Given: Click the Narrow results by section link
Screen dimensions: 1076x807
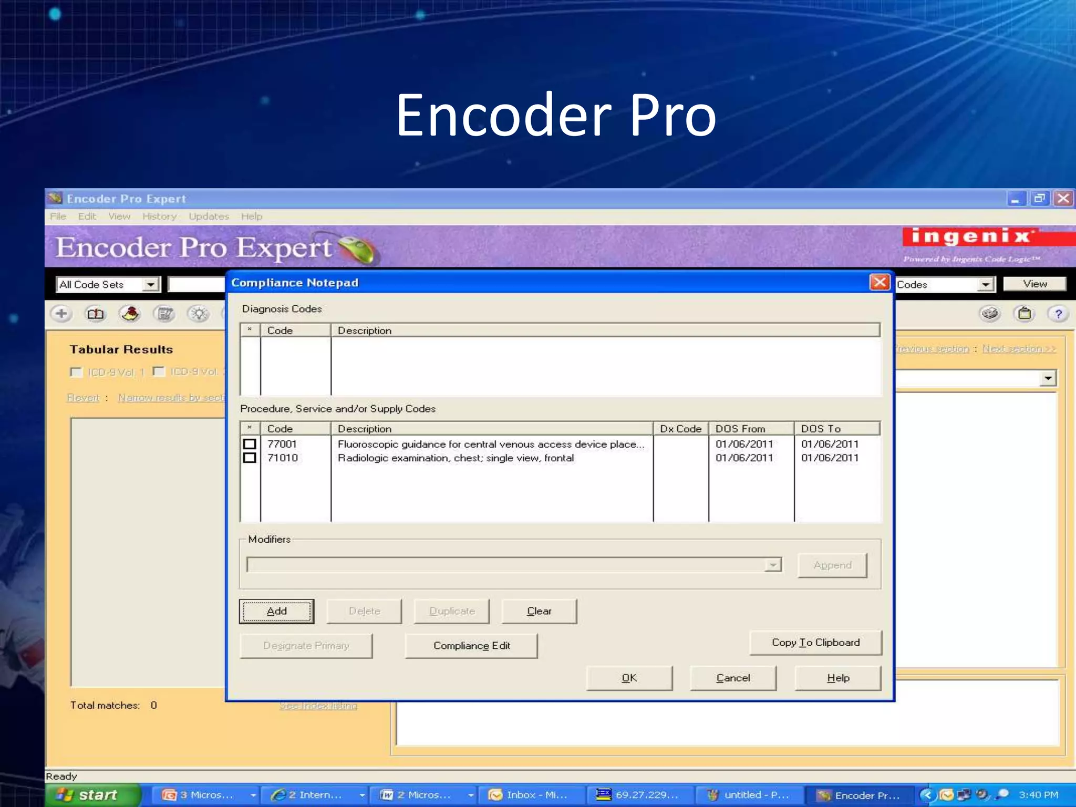Looking at the screenshot, I should click(x=171, y=398).
